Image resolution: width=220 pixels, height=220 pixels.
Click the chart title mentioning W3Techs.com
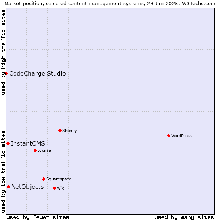pyautogui.click(x=110, y=4)
